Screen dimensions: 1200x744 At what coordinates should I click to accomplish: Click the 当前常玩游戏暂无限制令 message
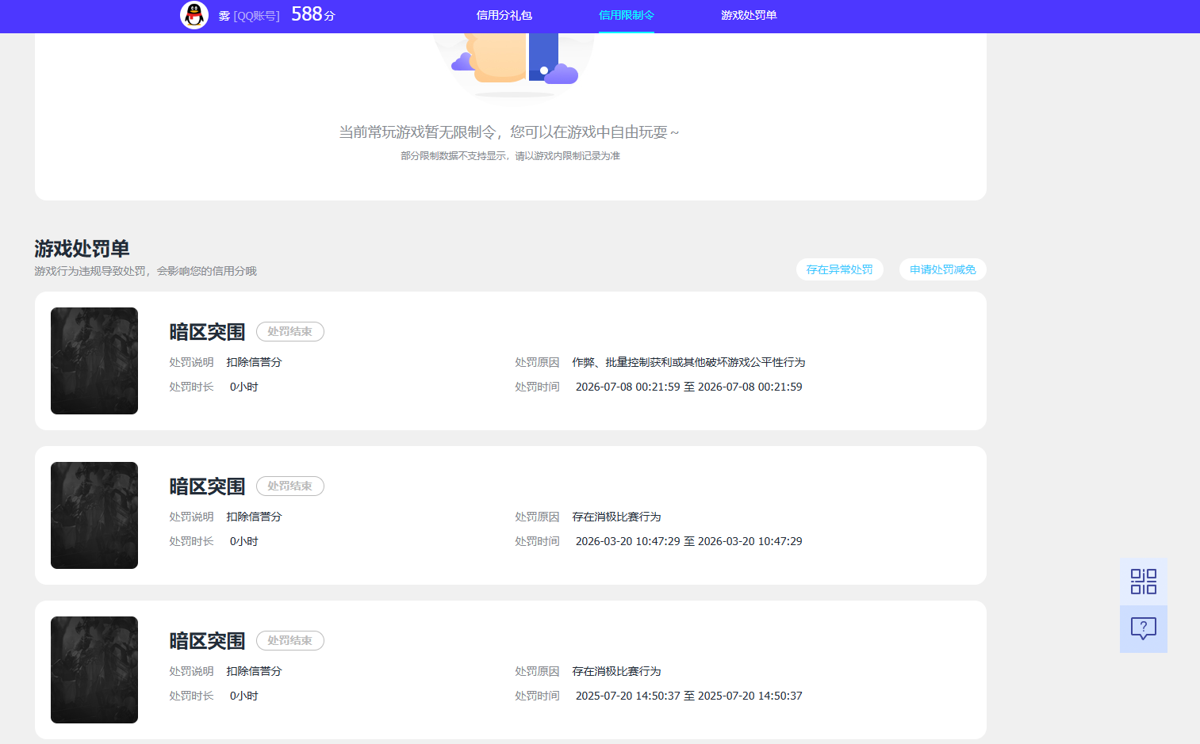click(509, 132)
